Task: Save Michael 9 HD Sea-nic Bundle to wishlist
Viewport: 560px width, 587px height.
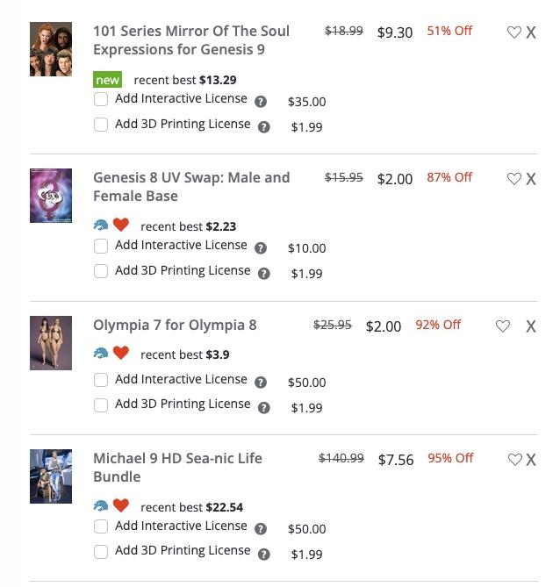Action: pos(514,460)
